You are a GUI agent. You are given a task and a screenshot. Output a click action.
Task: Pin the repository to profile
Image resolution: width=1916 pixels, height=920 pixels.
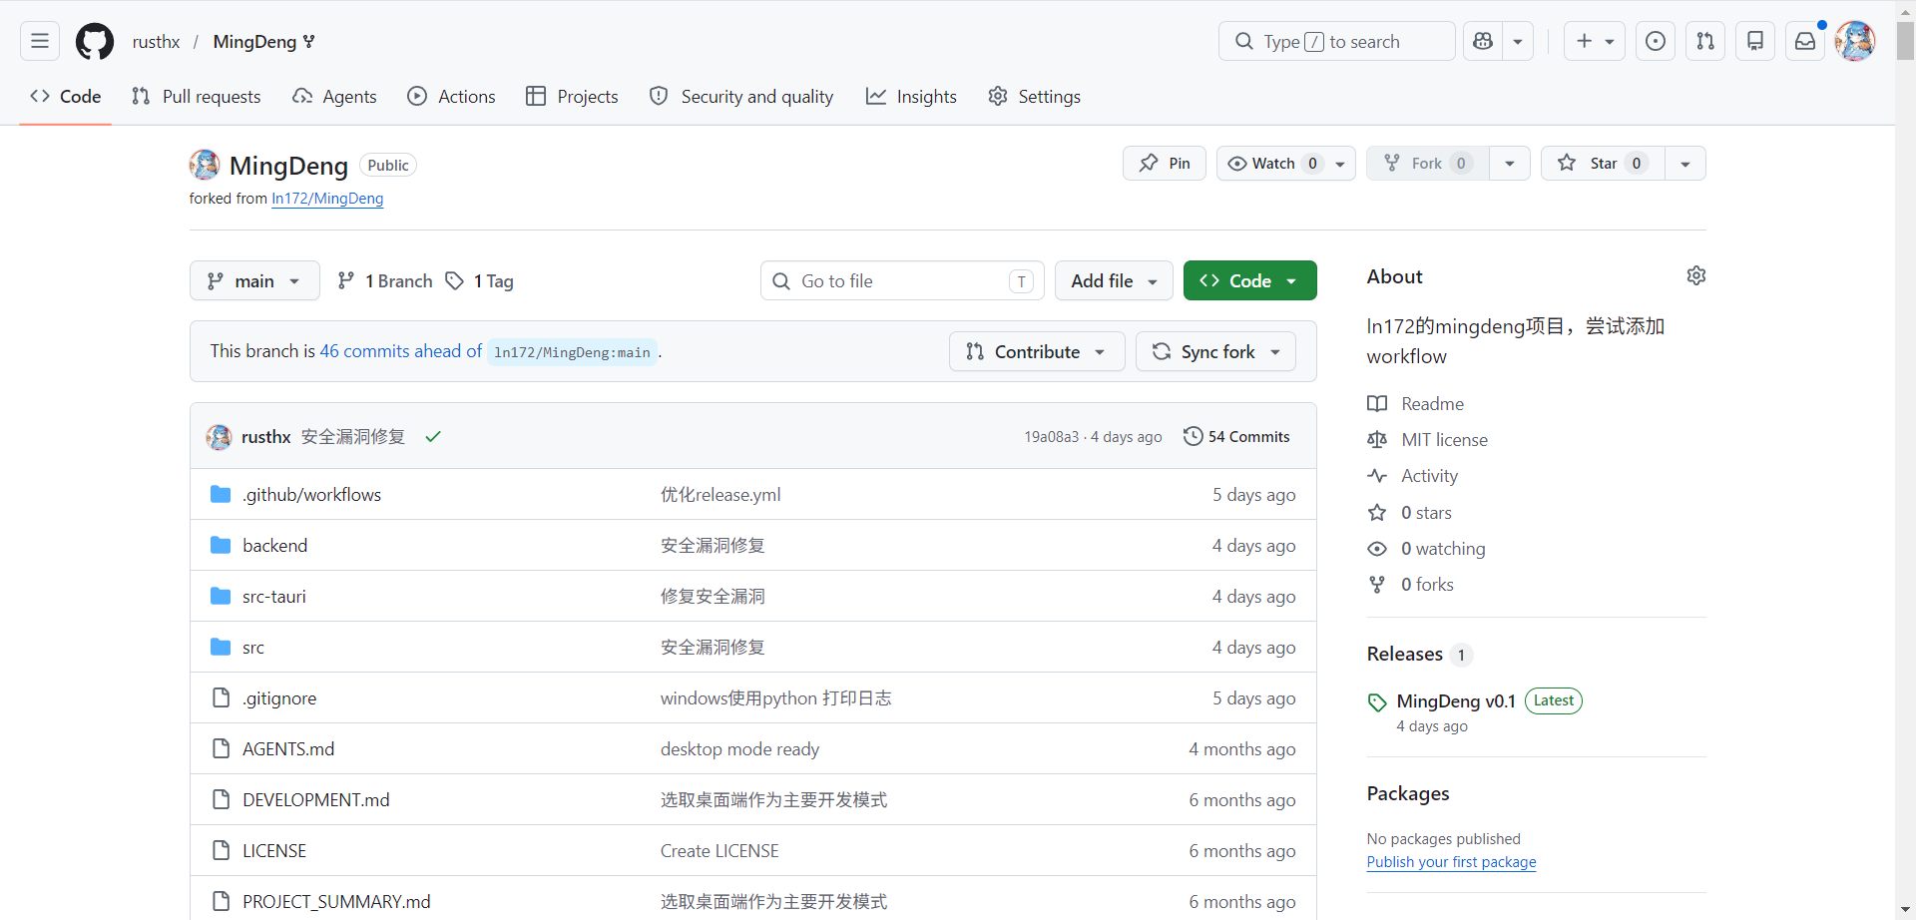point(1164,164)
